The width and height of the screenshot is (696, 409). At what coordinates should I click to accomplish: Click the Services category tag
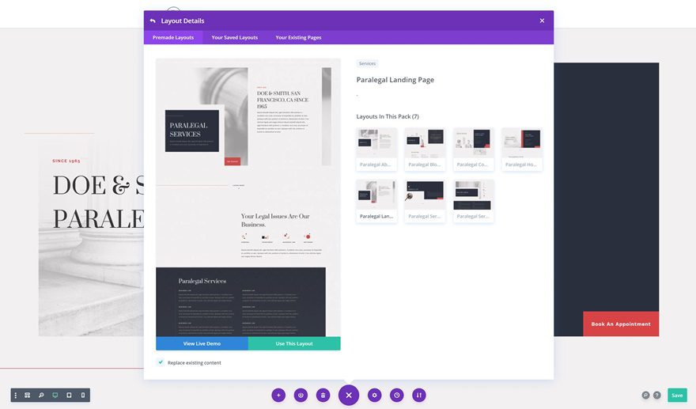367,63
